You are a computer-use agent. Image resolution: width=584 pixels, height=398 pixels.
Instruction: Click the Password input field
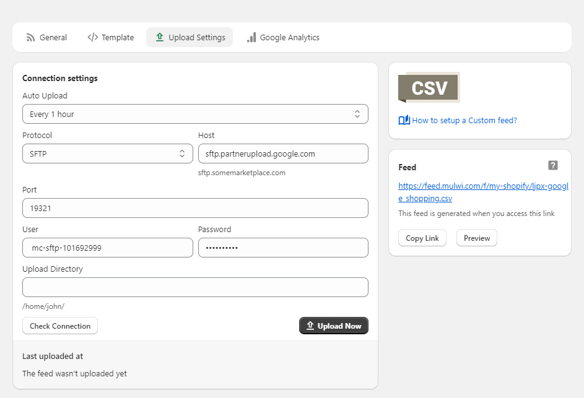283,248
